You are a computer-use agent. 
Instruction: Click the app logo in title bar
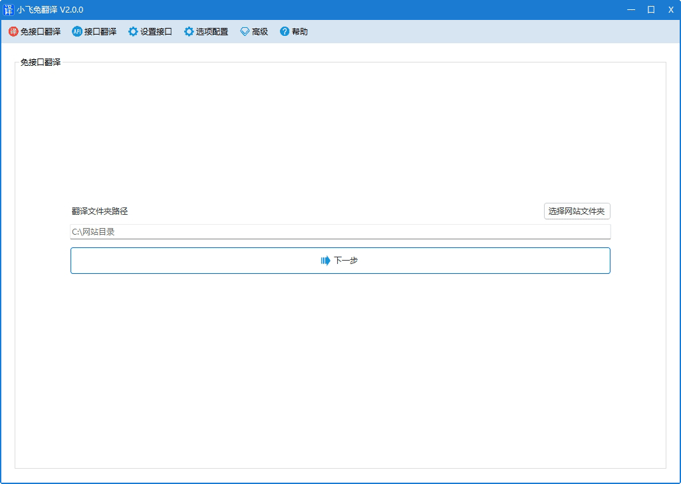tap(9, 9)
